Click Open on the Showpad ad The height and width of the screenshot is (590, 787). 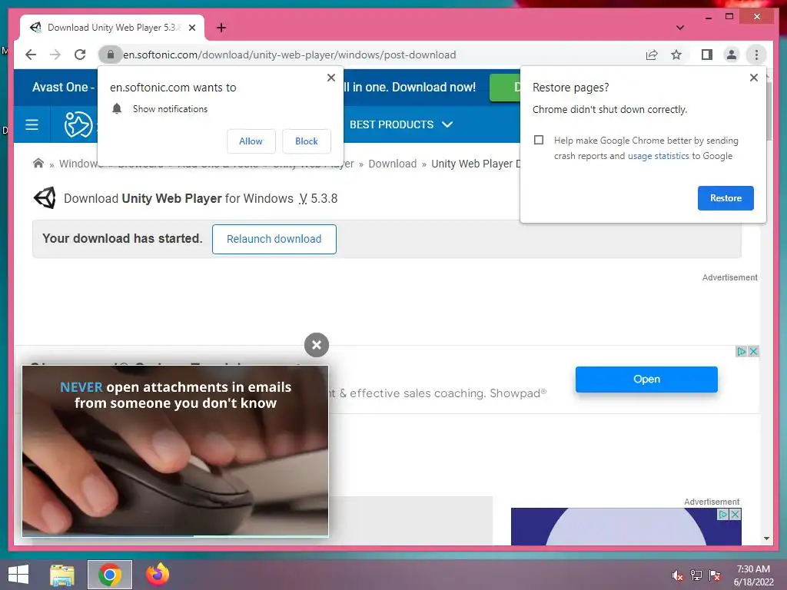point(646,380)
